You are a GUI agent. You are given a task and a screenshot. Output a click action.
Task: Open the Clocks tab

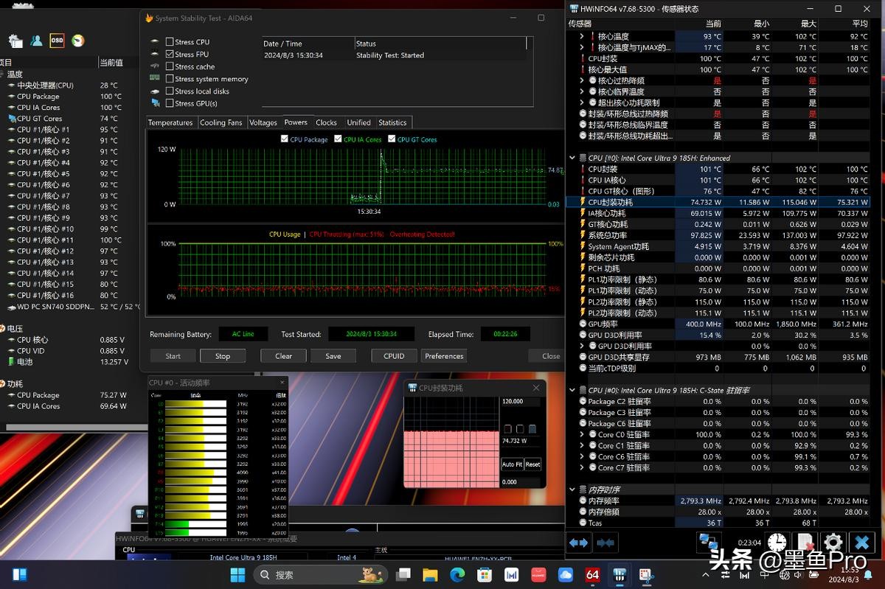326,122
